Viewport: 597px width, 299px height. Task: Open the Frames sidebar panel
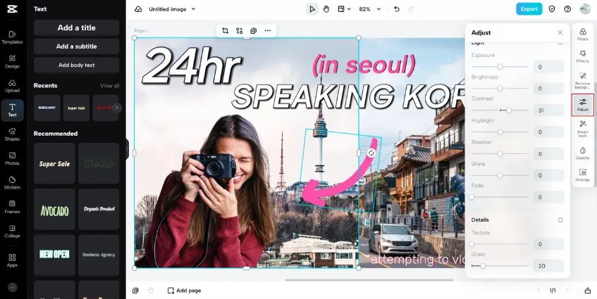tap(12, 207)
